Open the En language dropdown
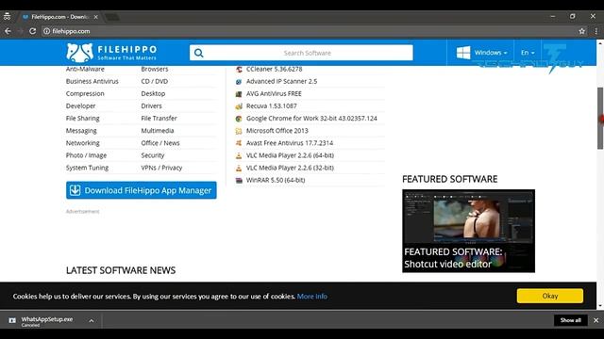Viewport: 604px width, 339px height. pyautogui.click(x=528, y=53)
